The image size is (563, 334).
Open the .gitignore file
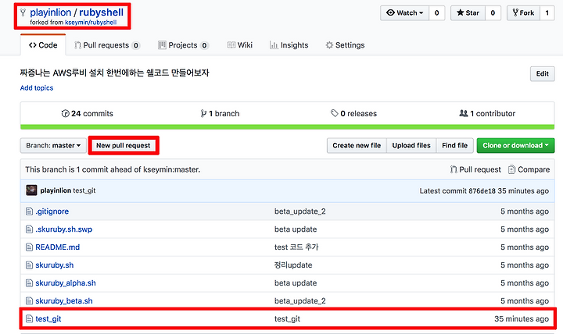pos(52,211)
